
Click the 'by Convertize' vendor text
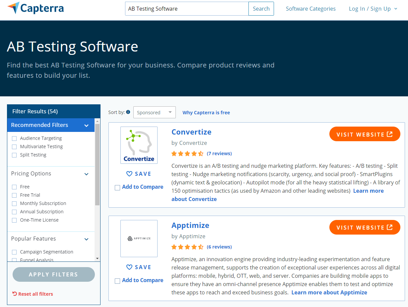tap(189, 143)
